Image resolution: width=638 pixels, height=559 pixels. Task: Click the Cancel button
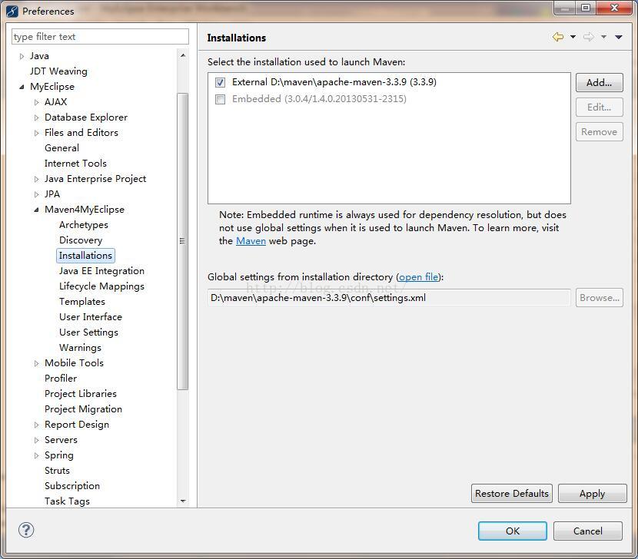[x=587, y=531]
